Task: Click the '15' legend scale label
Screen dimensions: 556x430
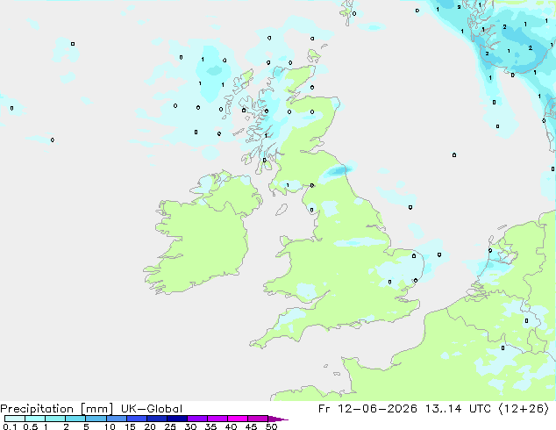Action: tap(130, 426)
